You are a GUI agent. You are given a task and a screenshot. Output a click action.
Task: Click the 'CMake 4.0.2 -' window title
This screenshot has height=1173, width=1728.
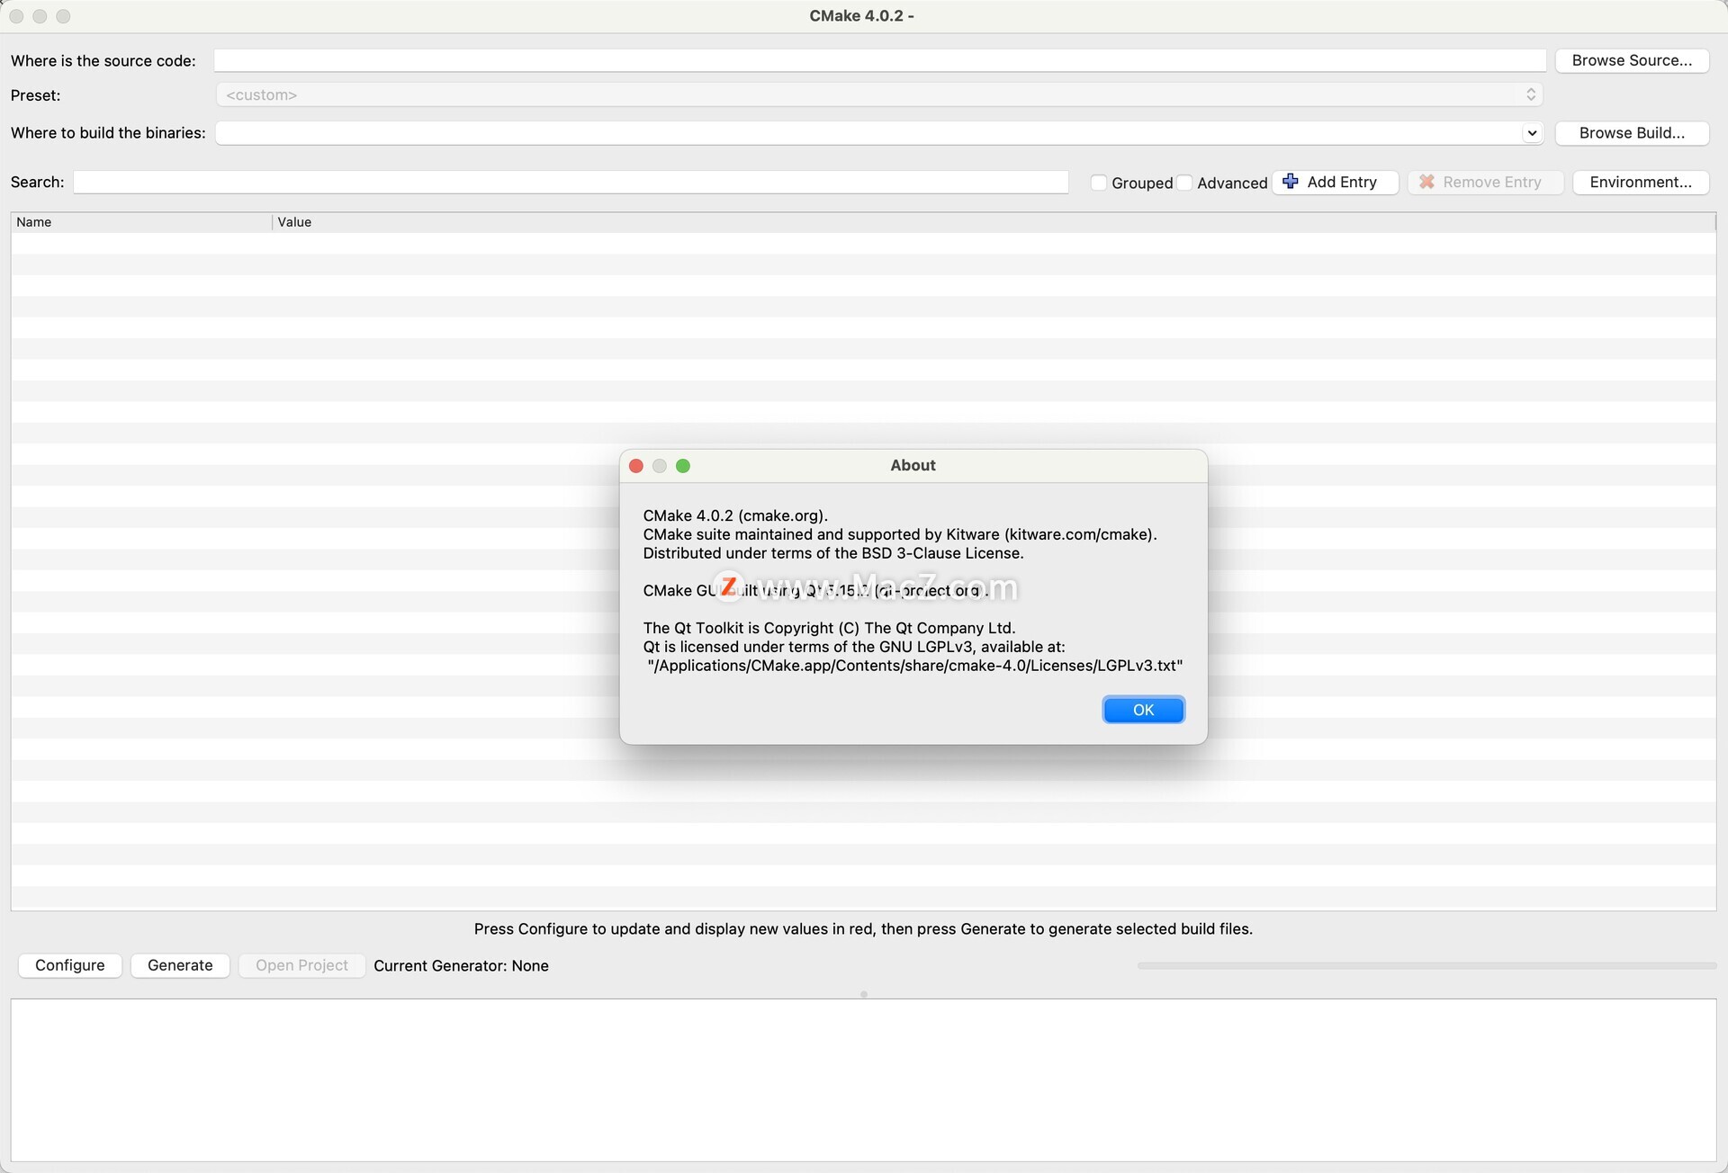tap(861, 15)
